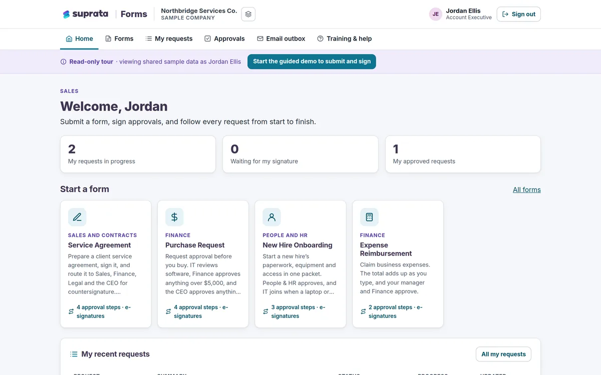This screenshot has width=601, height=375.
Task: Click the person icon on New Hire Onboarding
Action: point(272,217)
